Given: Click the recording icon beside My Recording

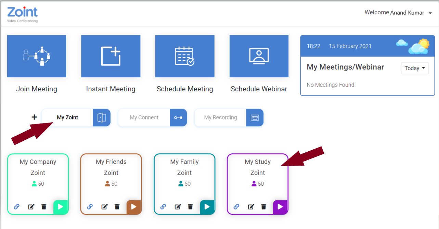Looking at the screenshot, I should 255,118.
